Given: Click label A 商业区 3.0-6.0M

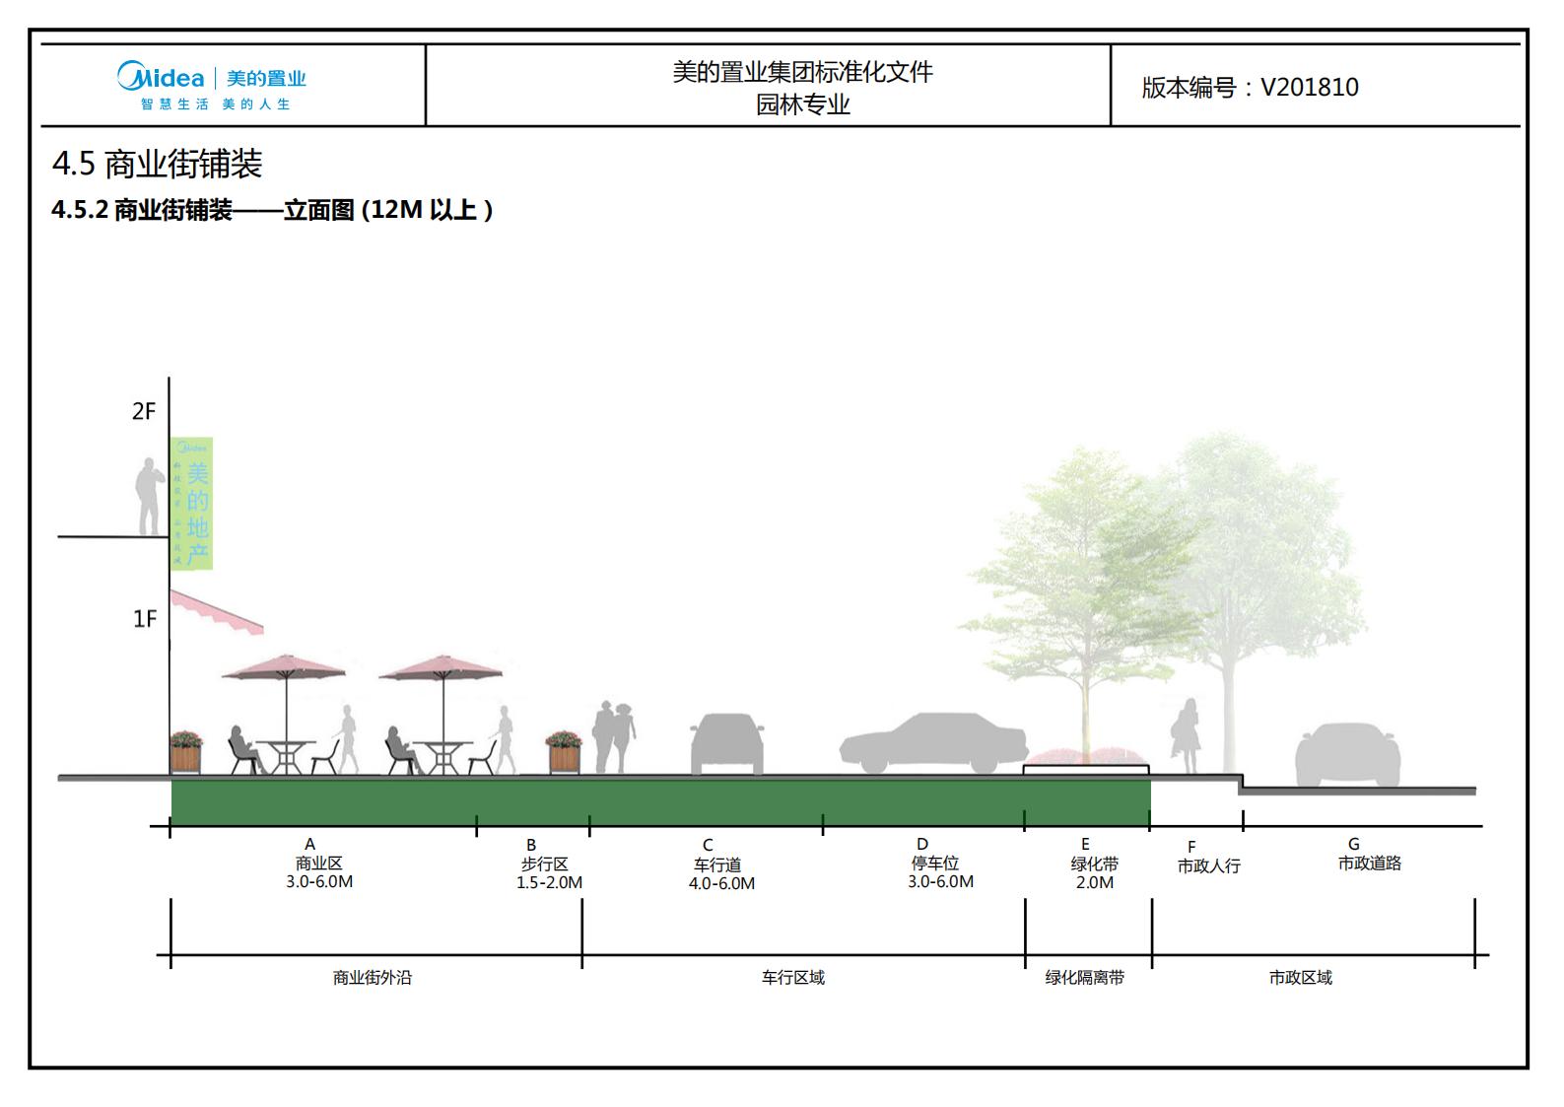Looking at the screenshot, I should pos(318,863).
